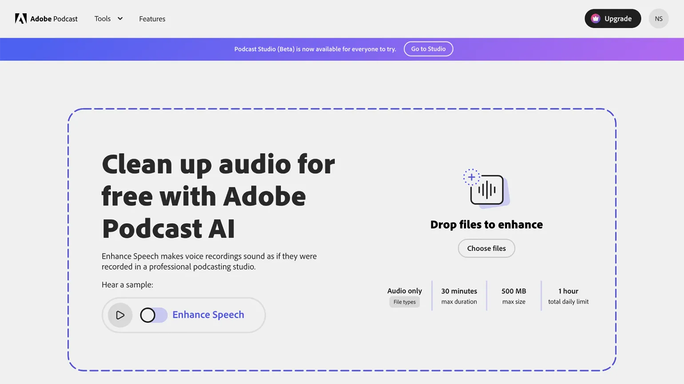Click the 1 hour total daily limit info
The width and height of the screenshot is (684, 384).
coord(568,296)
